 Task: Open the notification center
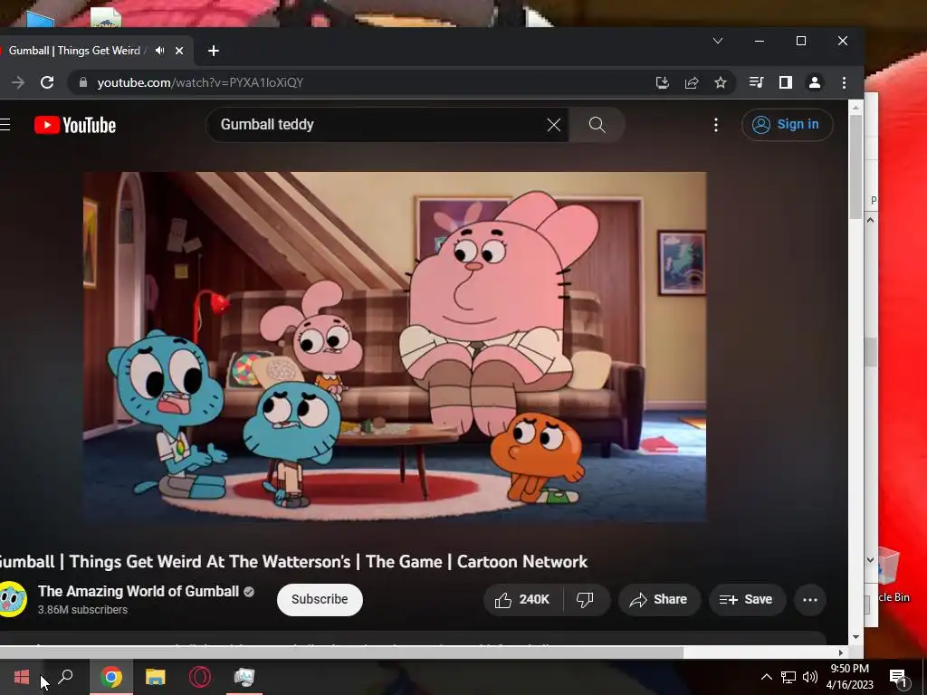[898, 677]
